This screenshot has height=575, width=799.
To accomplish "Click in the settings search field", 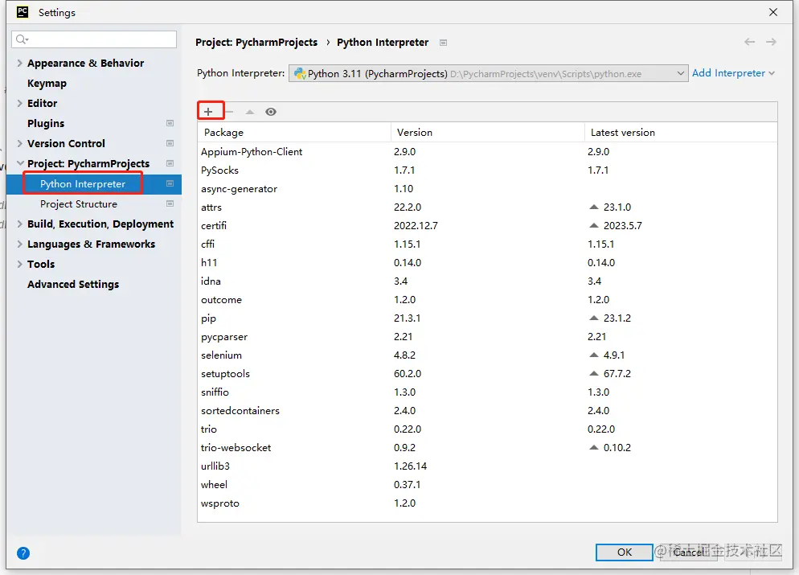I will coord(94,39).
